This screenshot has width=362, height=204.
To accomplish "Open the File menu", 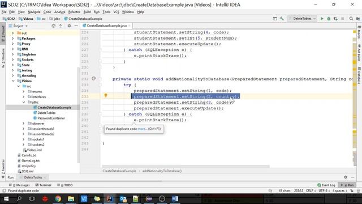I will (4, 12).
